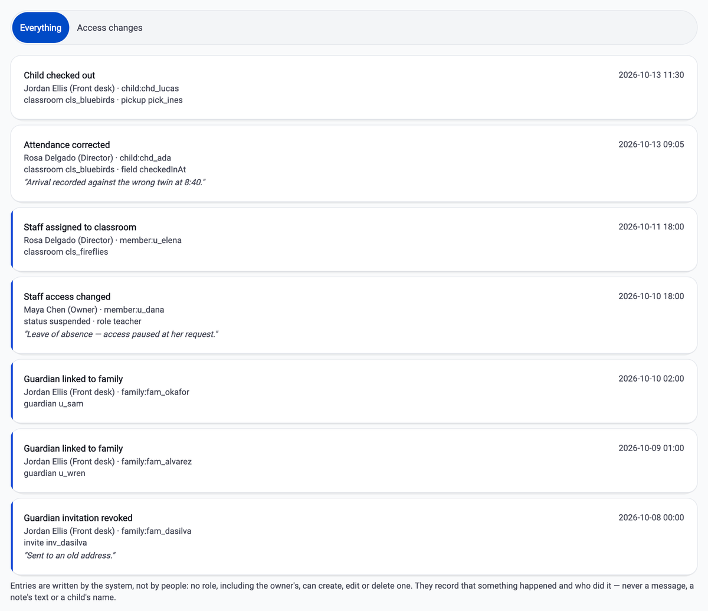Viewport: 708px width, 611px height.
Task: Click the footer note about system-written entries
Action: pos(353,592)
